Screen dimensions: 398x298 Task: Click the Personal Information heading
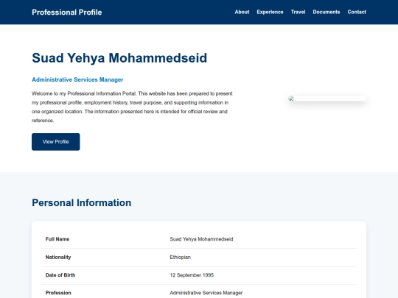pos(82,203)
